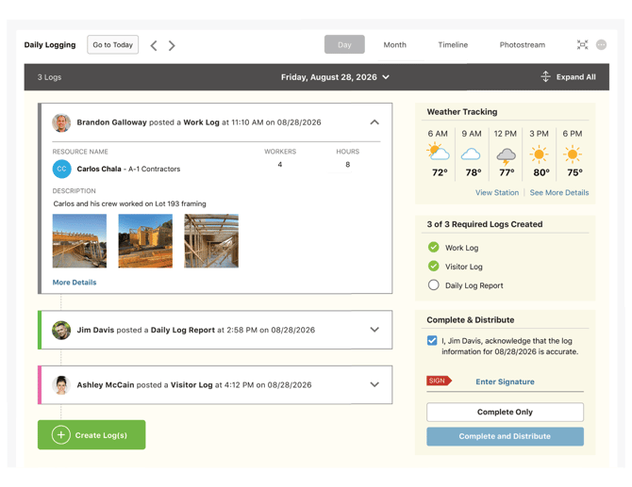Click the 6 PM sunny weather icon
The height and width of the screenshot is (487, 632).
(573, 154)
